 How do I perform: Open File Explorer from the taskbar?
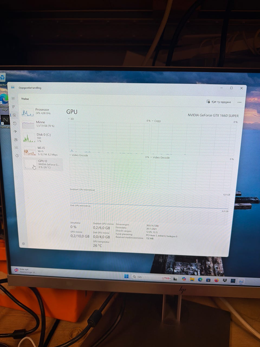click(192, 279)
